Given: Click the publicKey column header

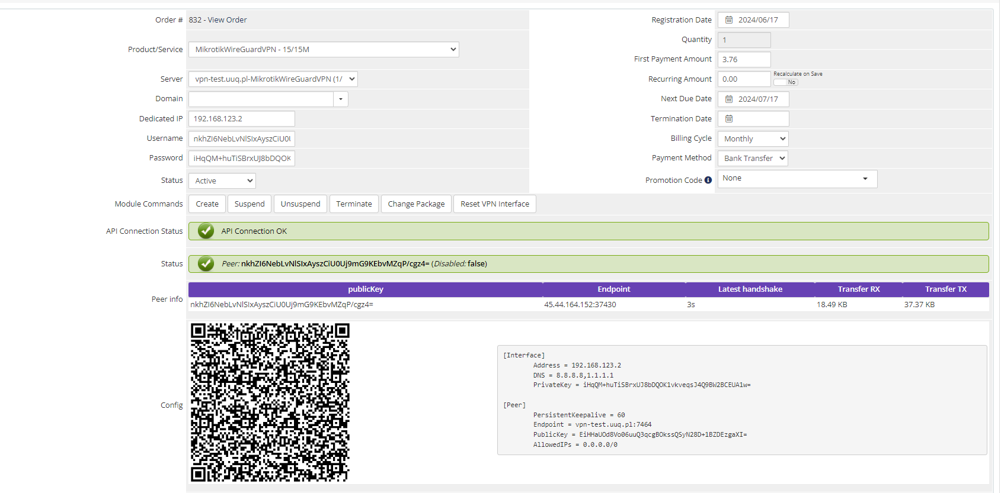Looking at the screenshot, I should pyautogui.click(x=366, y=289).
